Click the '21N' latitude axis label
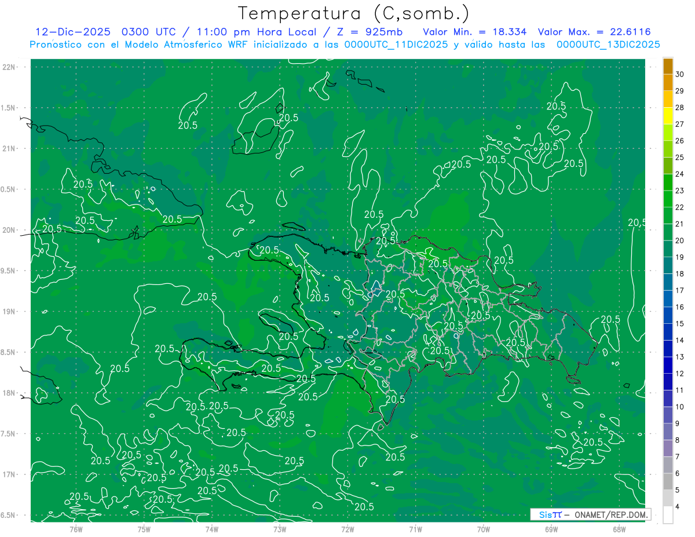 [x=9, y=149]
